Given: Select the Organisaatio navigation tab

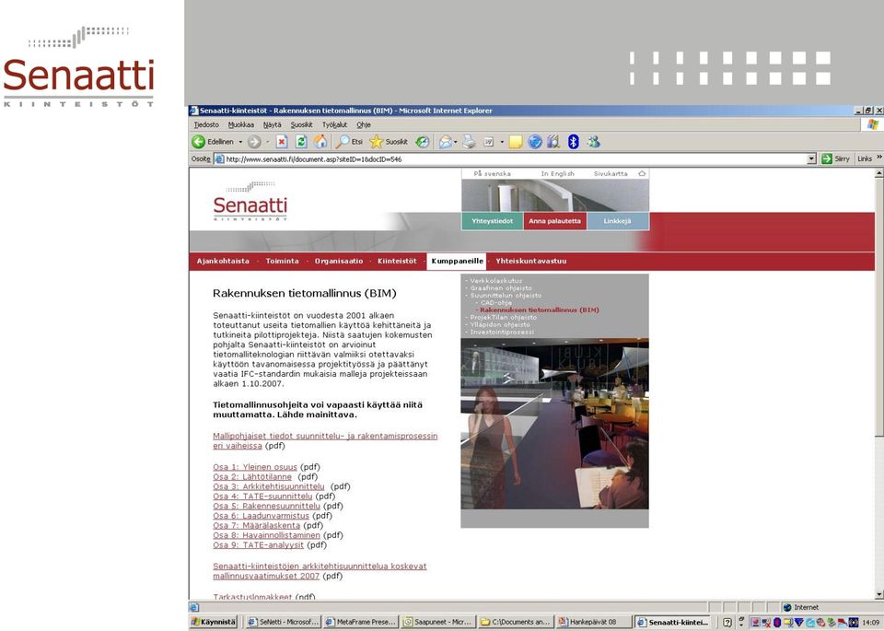Looking at the screenshot, I should point(338,261).
